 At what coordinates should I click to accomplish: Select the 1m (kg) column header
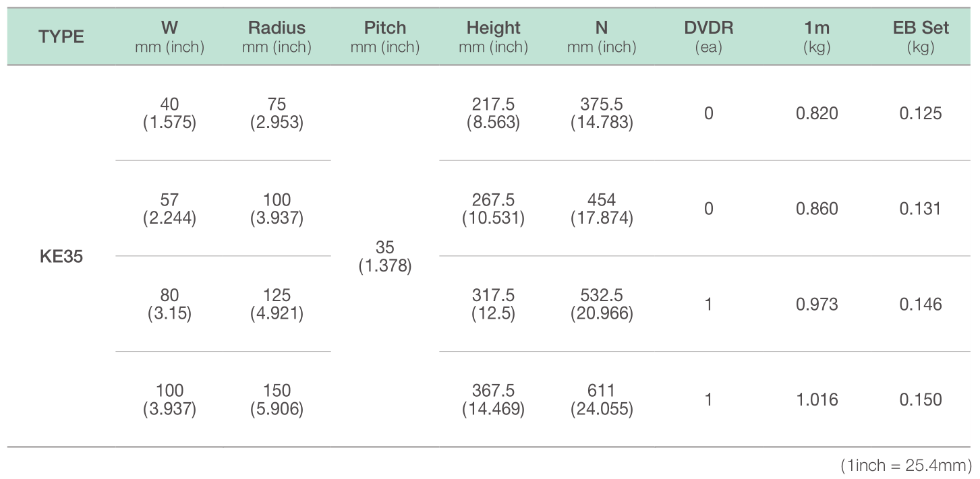(817, 37)
